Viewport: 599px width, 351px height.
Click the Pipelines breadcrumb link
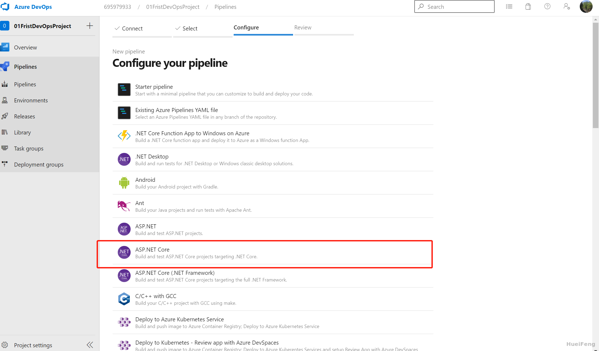click(x=225, y=7)
